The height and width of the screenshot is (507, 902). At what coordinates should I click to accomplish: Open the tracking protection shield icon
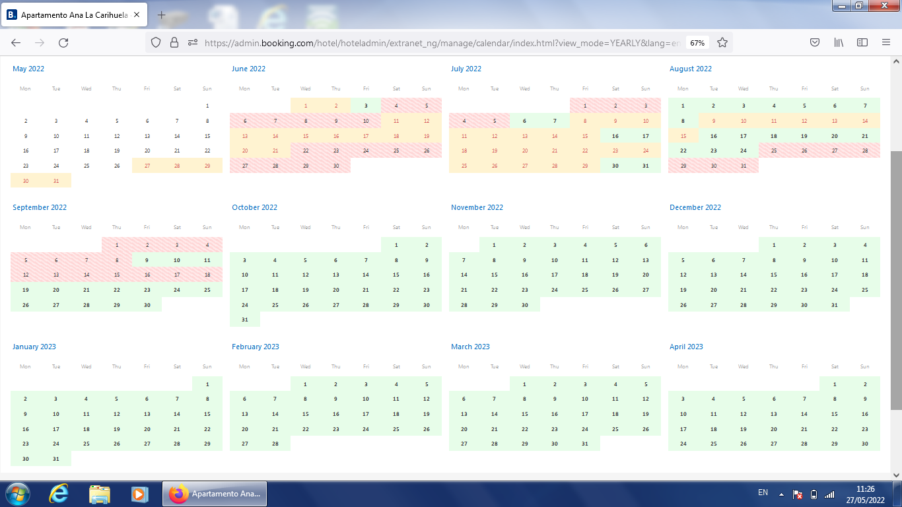pos(156,42)
